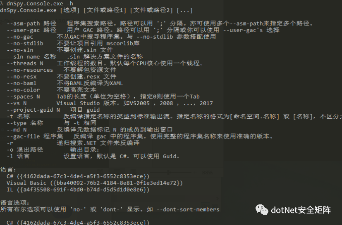Screen dimensions: 342x225
Task: Click the lambda prompt symbol at top
Action: point(2,3)
